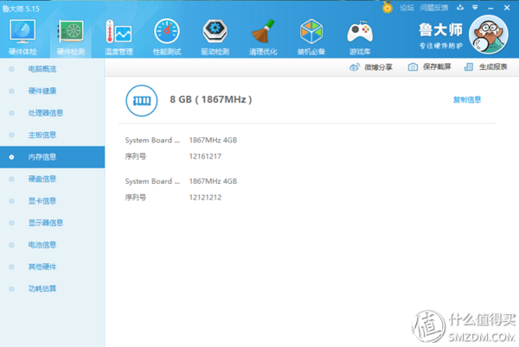
Task: Click serial number 12161217
Action: click(205, 156)
